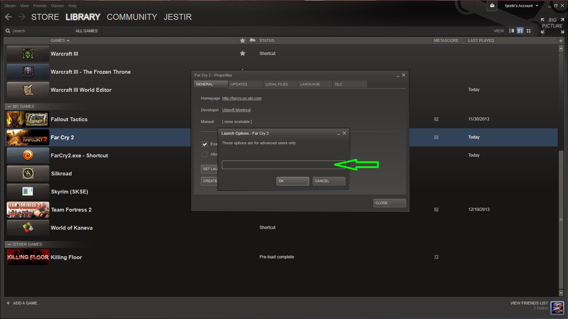The height and width of the screenshot is (319, 568).
Task: Go forward with the right arrow button
Action: 22,17
